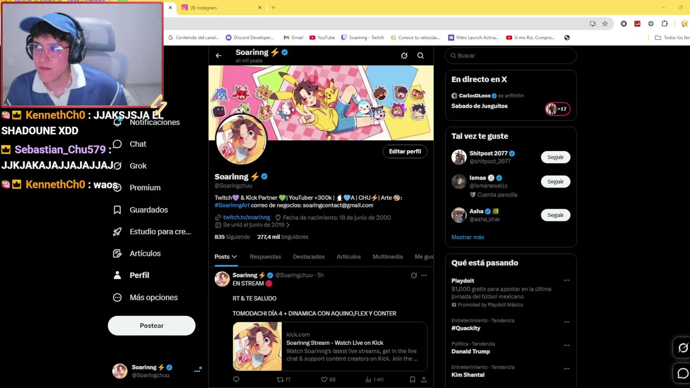The height and width of the screenshot is (388, 690).
Task: Click the Editar perfil button
Action: 405,151
